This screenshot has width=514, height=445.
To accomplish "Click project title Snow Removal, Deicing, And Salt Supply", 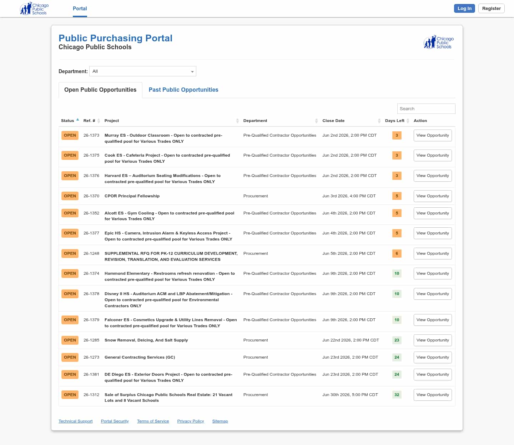I will 146,340.
